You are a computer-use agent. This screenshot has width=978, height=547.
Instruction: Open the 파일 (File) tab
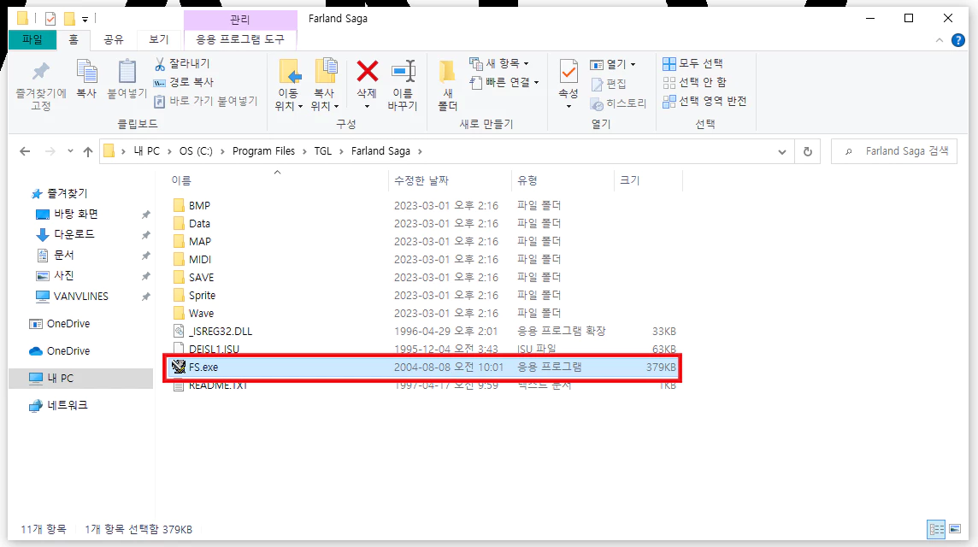click(x=32, y=39)
